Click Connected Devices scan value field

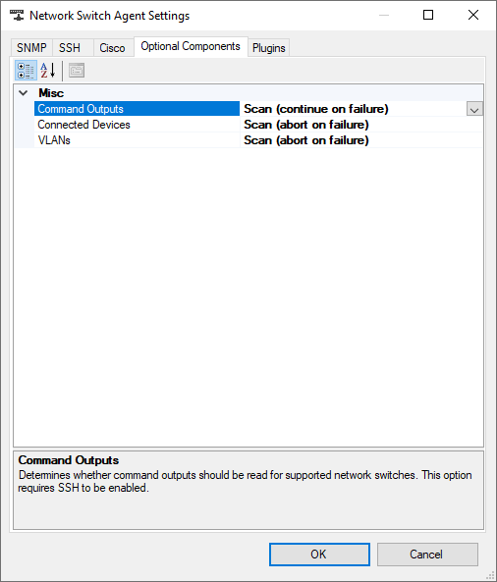(x=361, y=125)
